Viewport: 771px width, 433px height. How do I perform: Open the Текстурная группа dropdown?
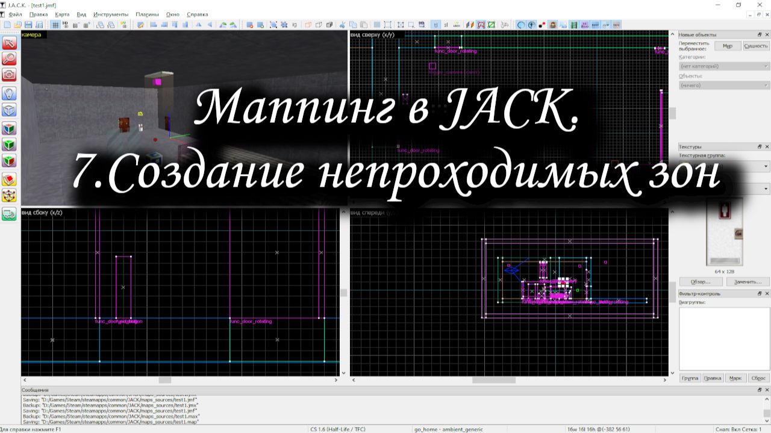pyautogui.click(x=724, y=166)
